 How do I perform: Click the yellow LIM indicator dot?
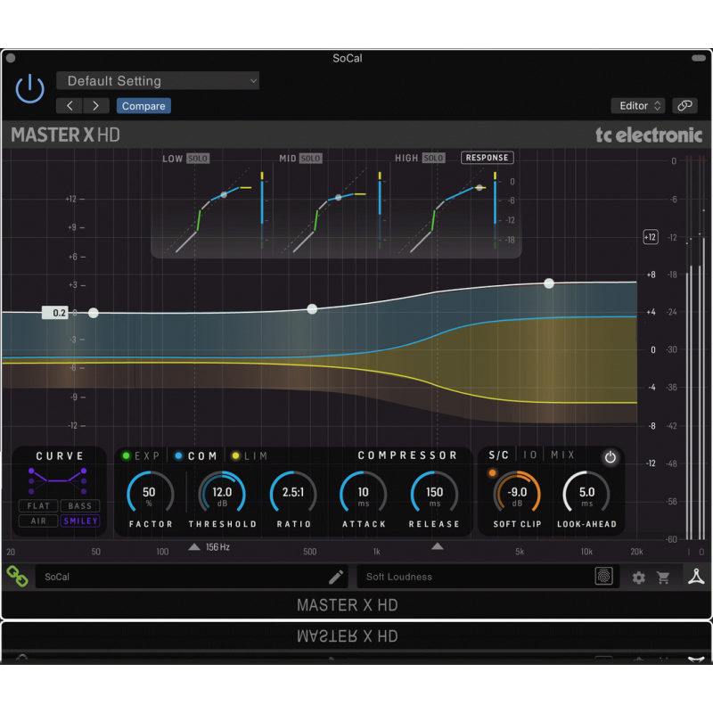click(x=235, y=455)
